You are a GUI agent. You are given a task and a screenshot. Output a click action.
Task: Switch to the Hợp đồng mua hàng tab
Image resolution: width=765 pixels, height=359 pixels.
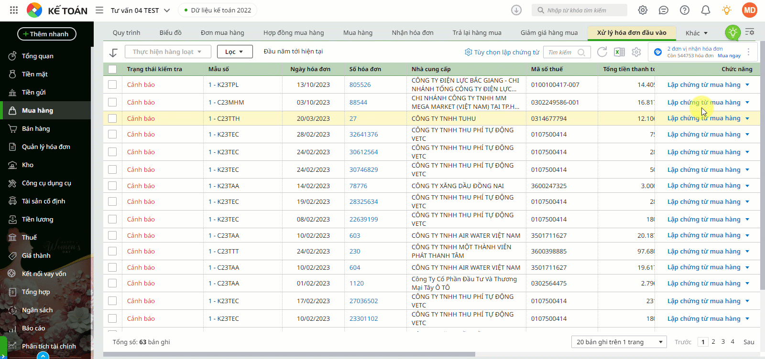click(294, 32)
